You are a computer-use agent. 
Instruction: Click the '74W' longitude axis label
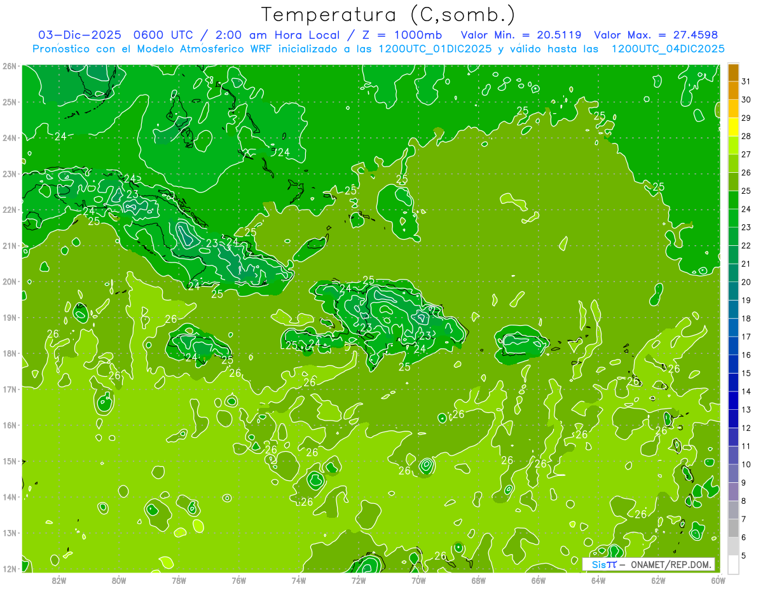click(x=298, y=580)
